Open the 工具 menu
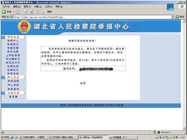Screen dimensions: 187x140 [48, 7]
